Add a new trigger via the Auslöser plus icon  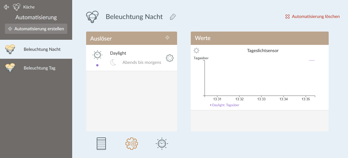pyautogui.click(x=167, y=37)
